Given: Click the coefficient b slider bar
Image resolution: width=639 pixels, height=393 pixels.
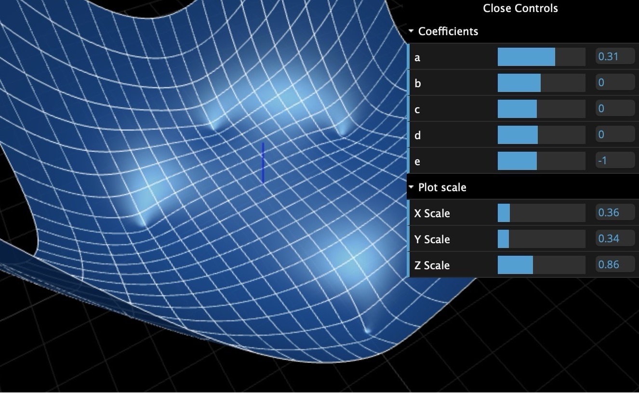Looking at the screenshot, I should (541, 83).
